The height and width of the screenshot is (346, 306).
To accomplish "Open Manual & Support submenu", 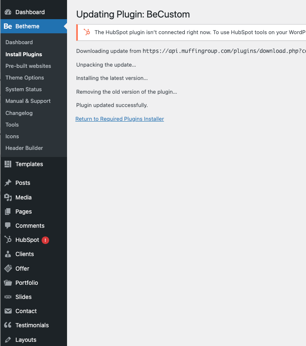I will 28,101.
